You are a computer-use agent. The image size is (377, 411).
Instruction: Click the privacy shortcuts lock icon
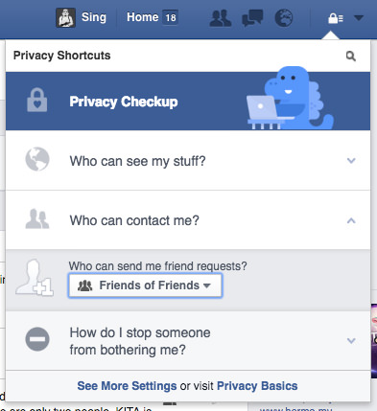[336, 18]
